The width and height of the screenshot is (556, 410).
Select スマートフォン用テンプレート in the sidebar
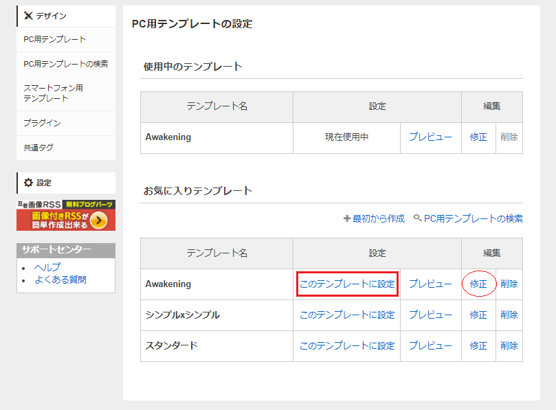(54, 93)
